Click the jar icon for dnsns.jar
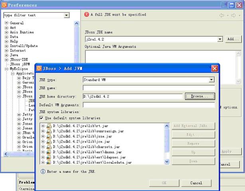This screenshot has height=191, width=245. tap(49, 152)
